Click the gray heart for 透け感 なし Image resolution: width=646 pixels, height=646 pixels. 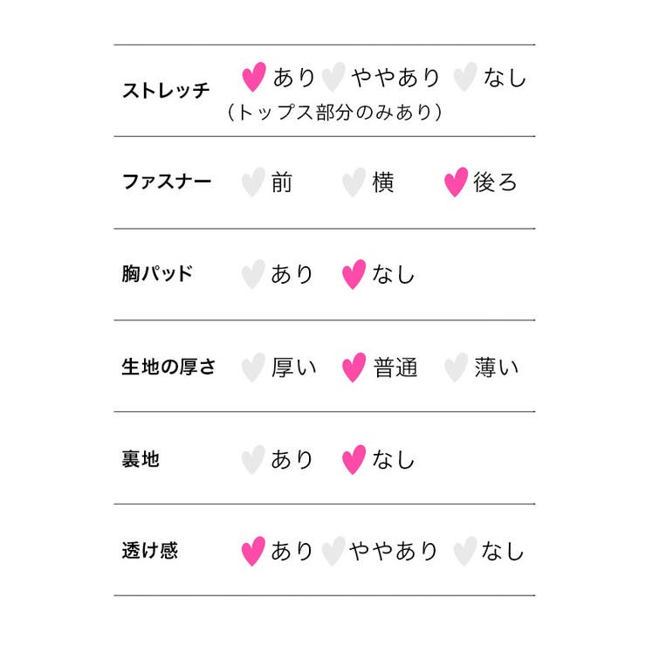465,551
